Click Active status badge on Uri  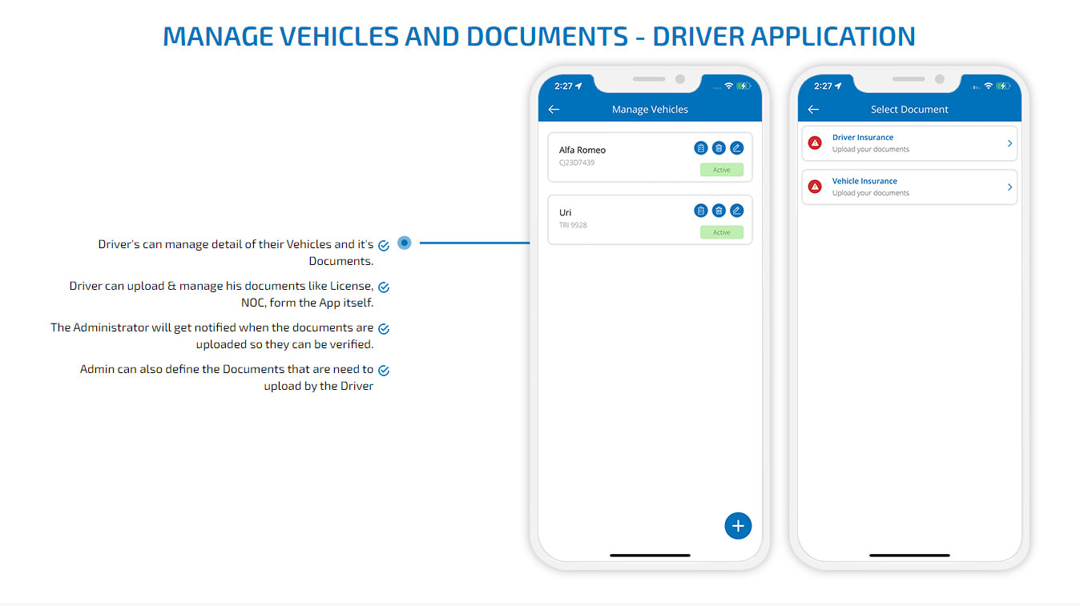pyautogui.click(x=722, y=232)
